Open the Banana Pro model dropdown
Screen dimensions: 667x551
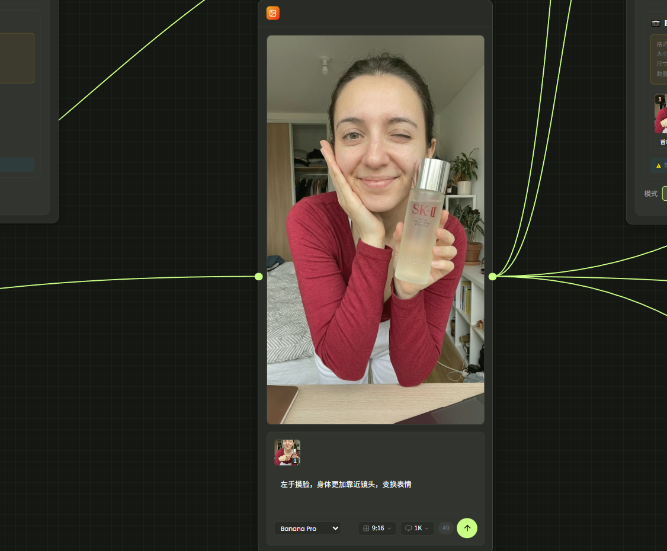(x=307, y=528)
